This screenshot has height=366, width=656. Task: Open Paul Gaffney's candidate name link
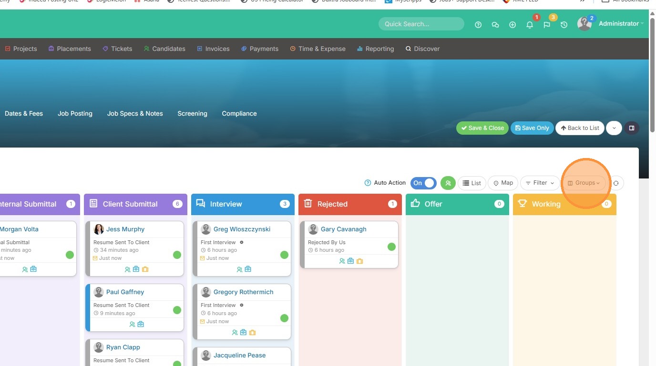(x=125, y=292)
